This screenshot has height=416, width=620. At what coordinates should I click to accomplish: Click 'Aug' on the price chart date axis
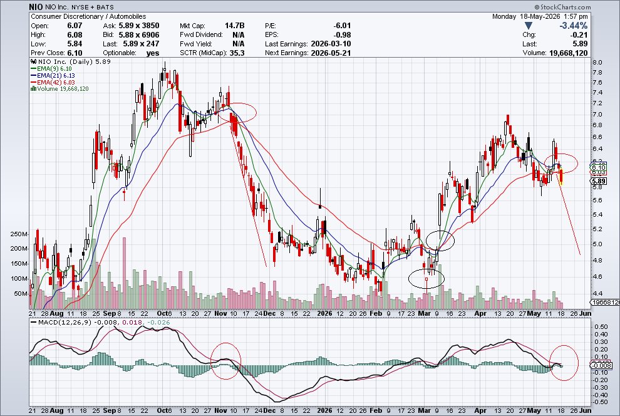[x=57, y=313]
